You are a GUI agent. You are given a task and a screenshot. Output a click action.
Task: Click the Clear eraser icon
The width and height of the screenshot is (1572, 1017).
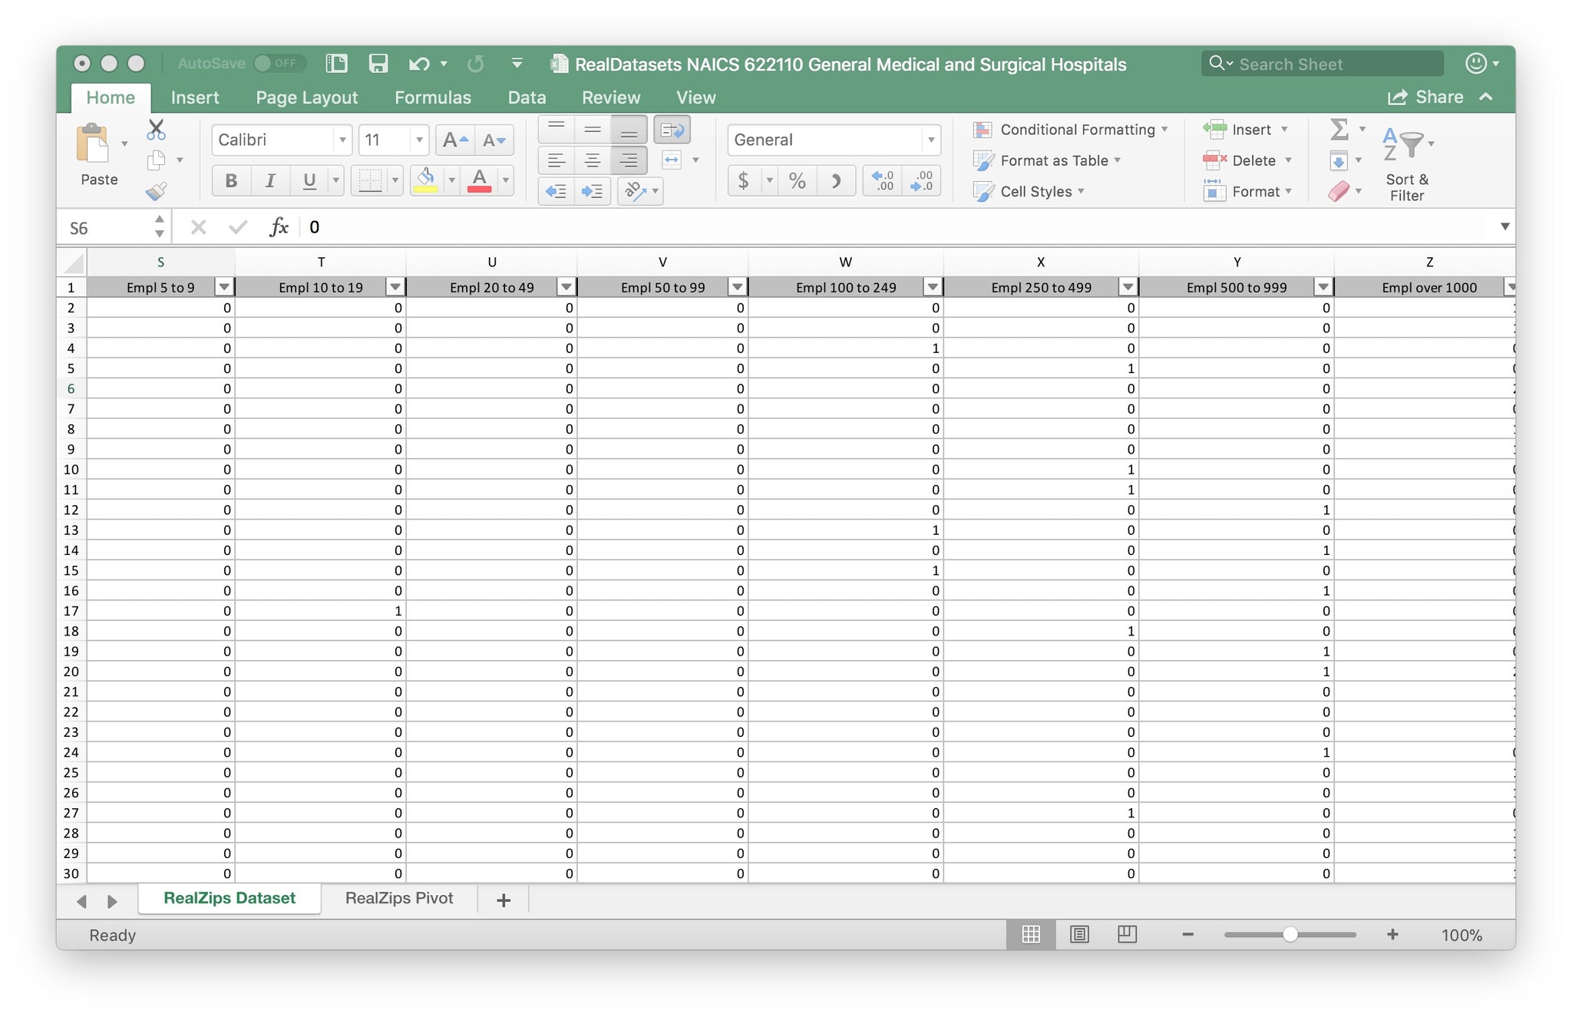(1338, 191)
